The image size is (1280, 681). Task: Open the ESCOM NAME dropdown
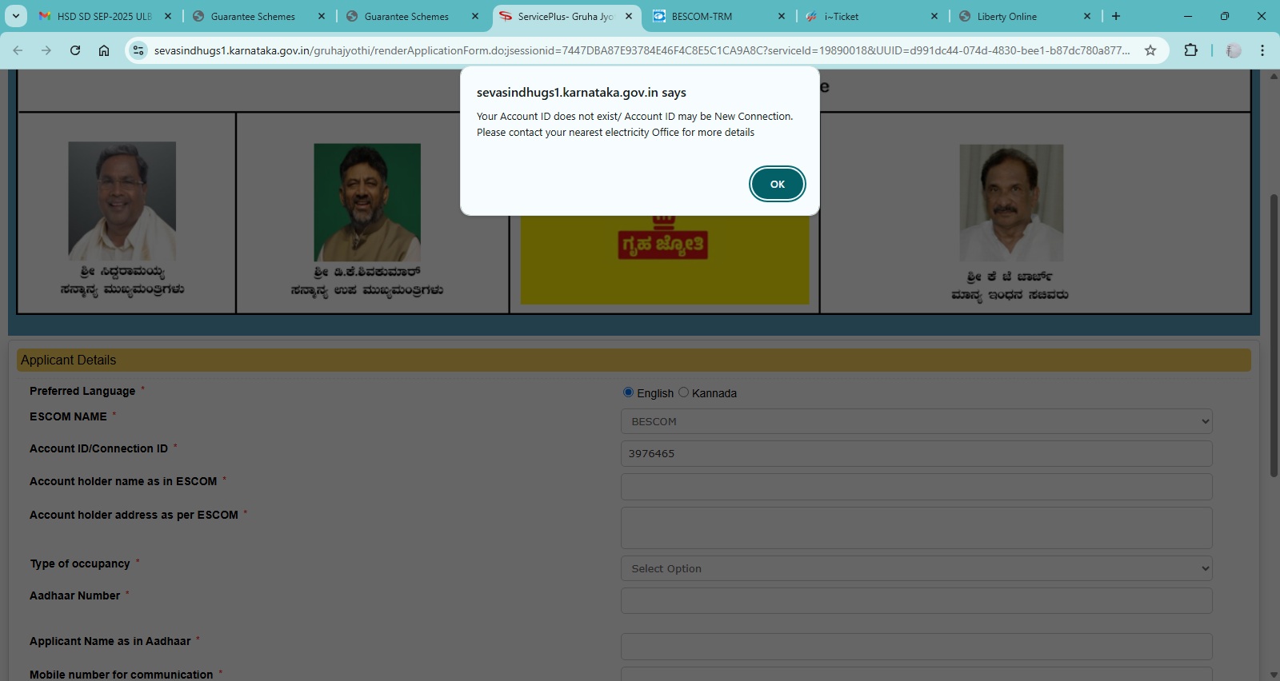[916, 421]
